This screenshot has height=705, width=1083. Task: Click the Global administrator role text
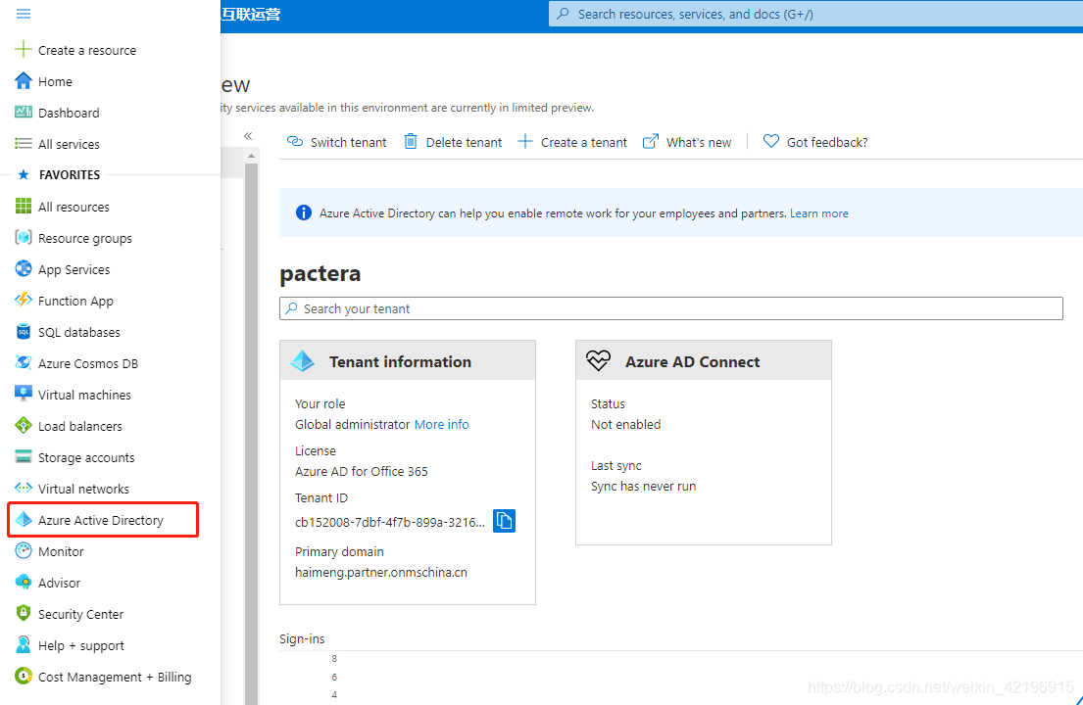(x=352, y=424)
